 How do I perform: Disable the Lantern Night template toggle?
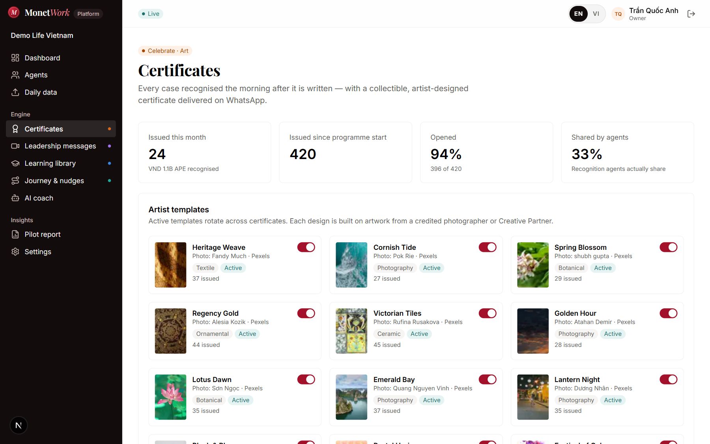(x=669, y=379)
